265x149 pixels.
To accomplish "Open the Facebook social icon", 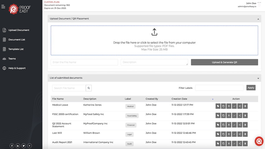I will (x=12, y=146).
